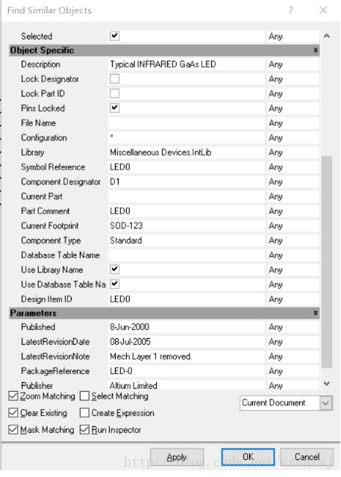Viewport: 341px width, 477px height.
Task: Change PackageReference match type from Any
Action: 293,371
